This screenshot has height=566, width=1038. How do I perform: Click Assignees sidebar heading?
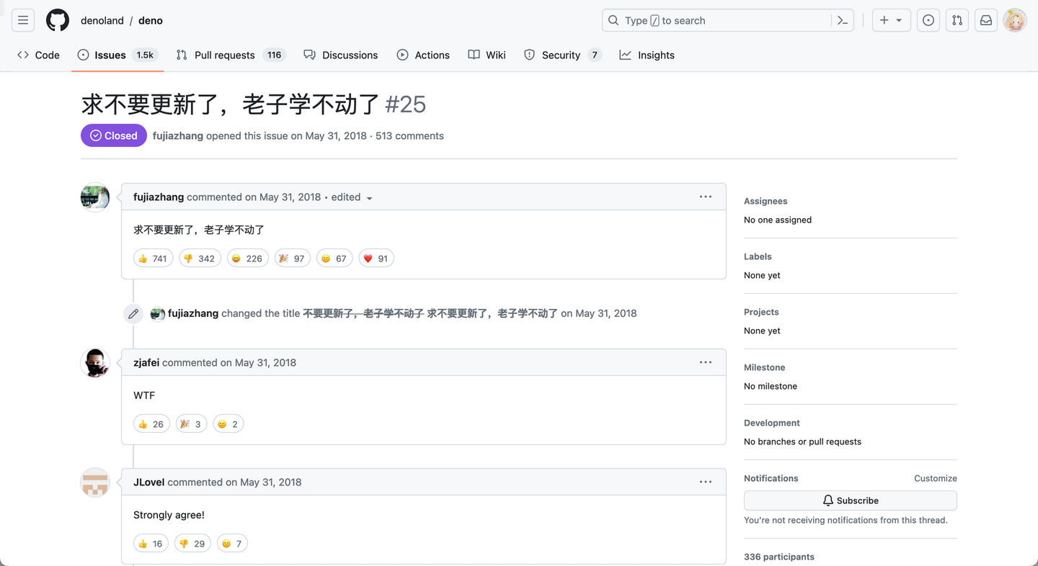pos(766,201)
